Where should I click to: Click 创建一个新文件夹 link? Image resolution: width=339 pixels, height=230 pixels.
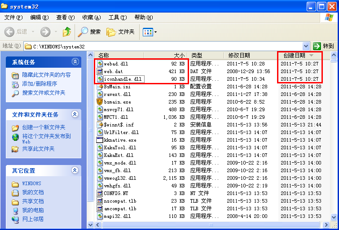click(x=44, y=128)
